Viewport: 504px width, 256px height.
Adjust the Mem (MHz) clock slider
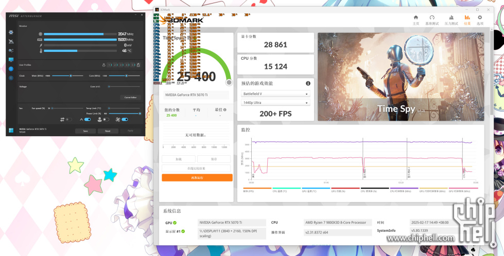click(x=67, y=76)
